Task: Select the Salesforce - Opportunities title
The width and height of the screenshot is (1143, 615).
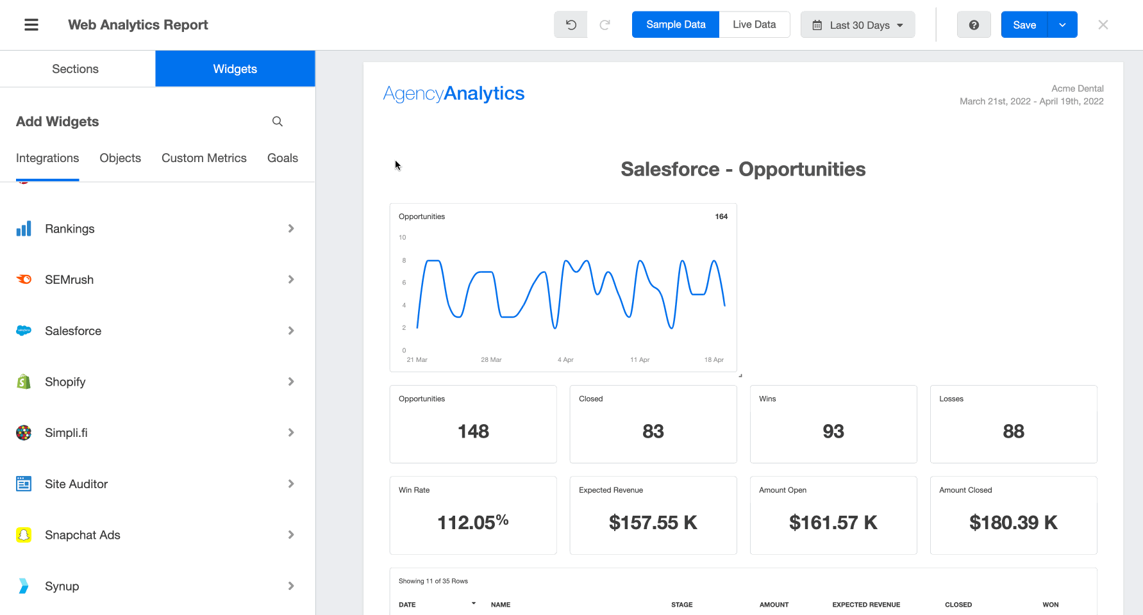Action: [x=743, y=169]
